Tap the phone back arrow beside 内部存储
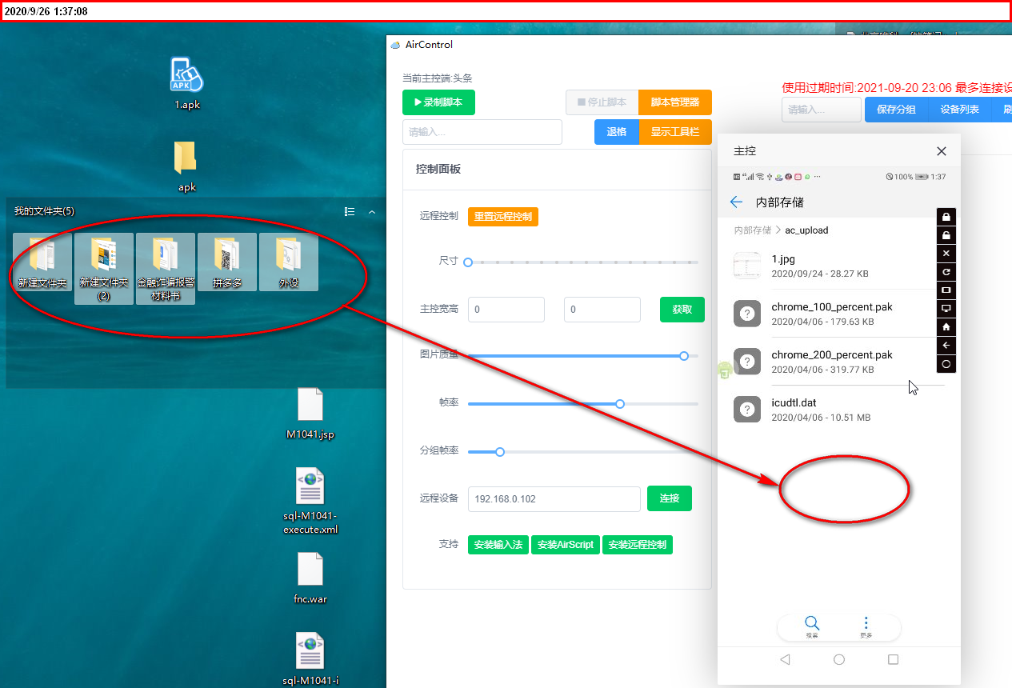The image size is (1012, 688). (737, 202)
